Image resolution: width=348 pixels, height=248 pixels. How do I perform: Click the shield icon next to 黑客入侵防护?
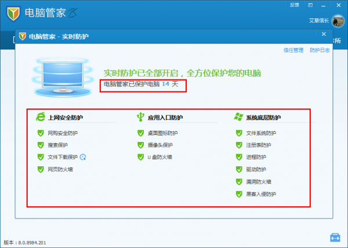point(239,194)
